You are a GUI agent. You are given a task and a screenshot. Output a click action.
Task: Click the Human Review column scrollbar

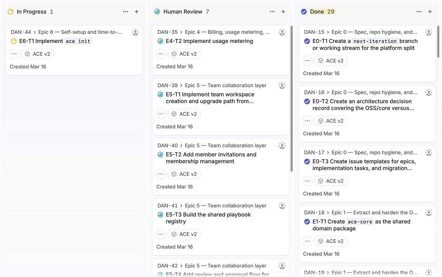pyautogui.click(x=291, y=99)
